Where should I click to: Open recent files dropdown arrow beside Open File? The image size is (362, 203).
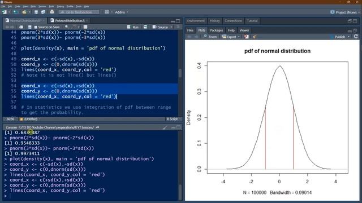coord(29,12)
